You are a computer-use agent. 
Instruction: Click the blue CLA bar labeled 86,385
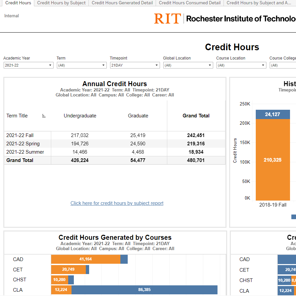pyautogui.click(x=144, y=290)
